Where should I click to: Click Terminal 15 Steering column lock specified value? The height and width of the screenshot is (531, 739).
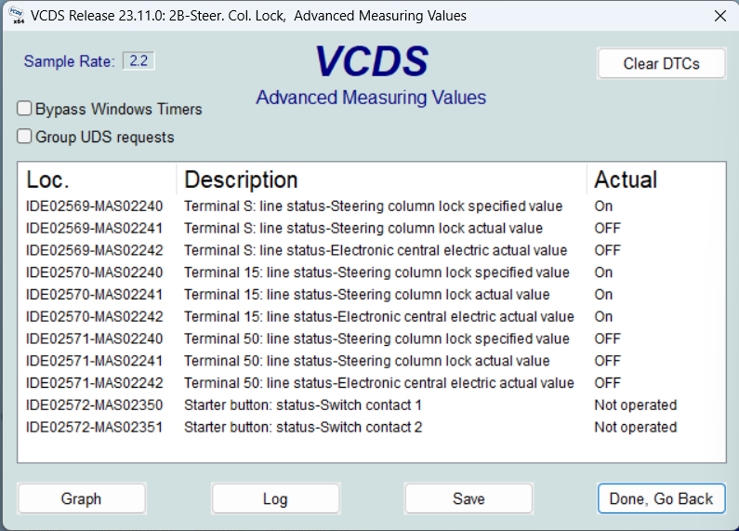point(377,272)
